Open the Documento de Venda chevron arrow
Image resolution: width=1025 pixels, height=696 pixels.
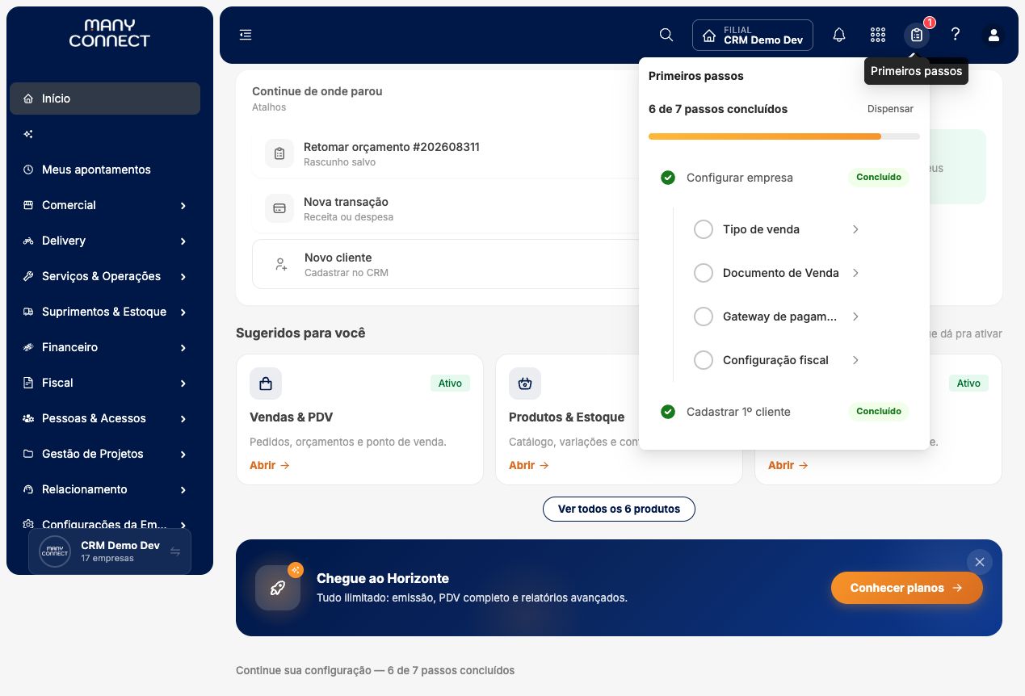tap(855, 273)
